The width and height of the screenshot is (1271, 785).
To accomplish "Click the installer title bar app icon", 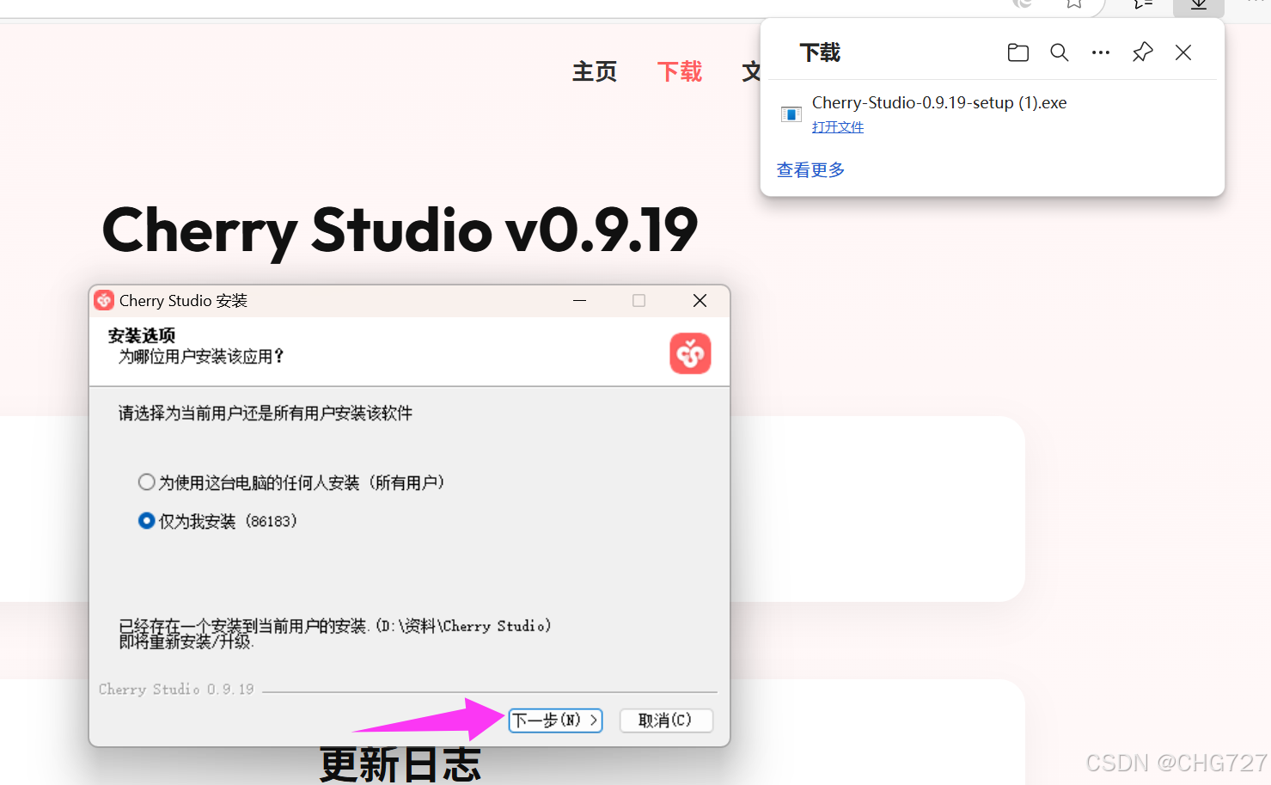I will [x=104, y=301].
